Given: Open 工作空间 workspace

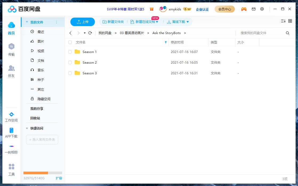Looking at the screenshot, I should pyautogui.click(x=11, y=117).
